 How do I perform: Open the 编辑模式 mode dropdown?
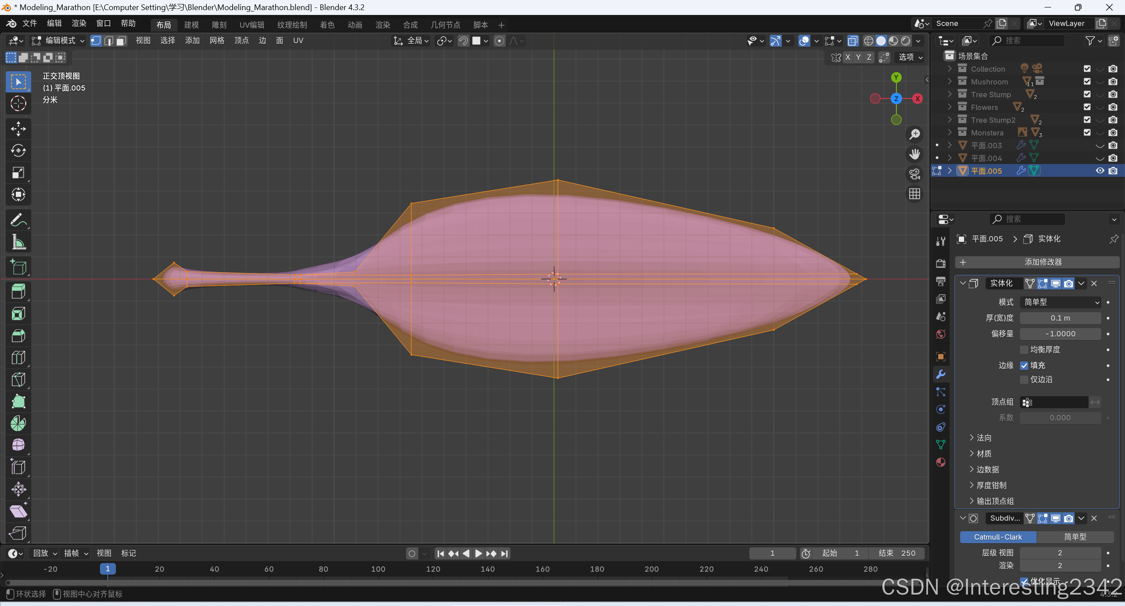click(x=58, y=41)
